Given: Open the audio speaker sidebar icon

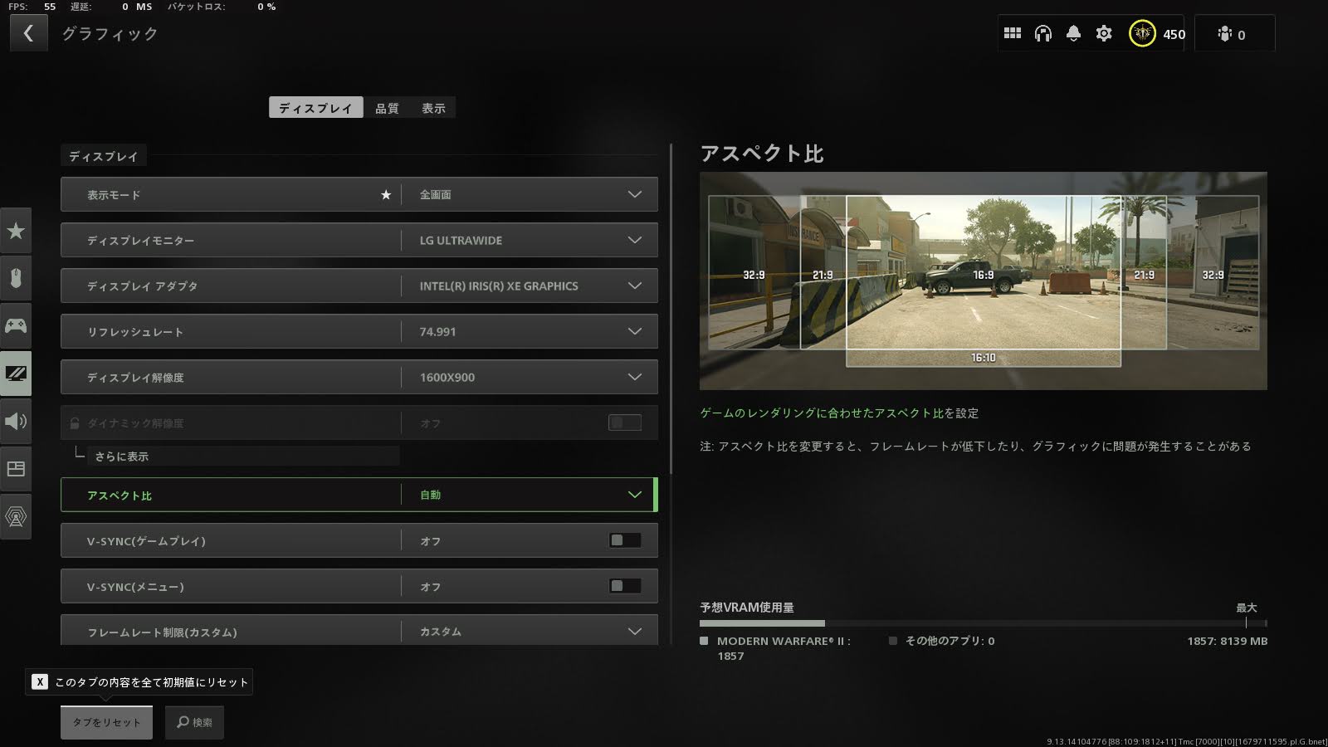Looking at the screenshot, I should [16, 421].
